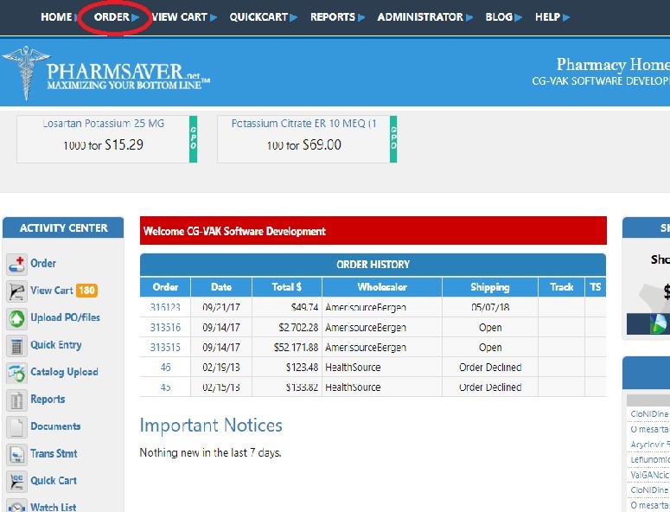670x512 pixels.
Task: Click the Total $ column header
Action: pos(287,287)
